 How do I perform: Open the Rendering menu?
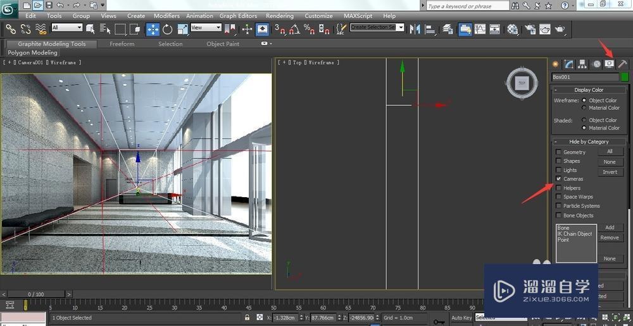tap(279, 16)
